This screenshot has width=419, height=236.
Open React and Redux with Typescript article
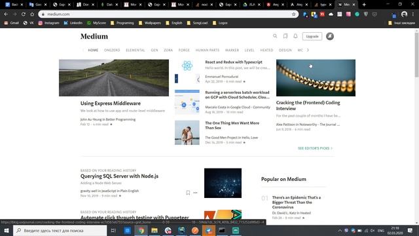point(234,62)
